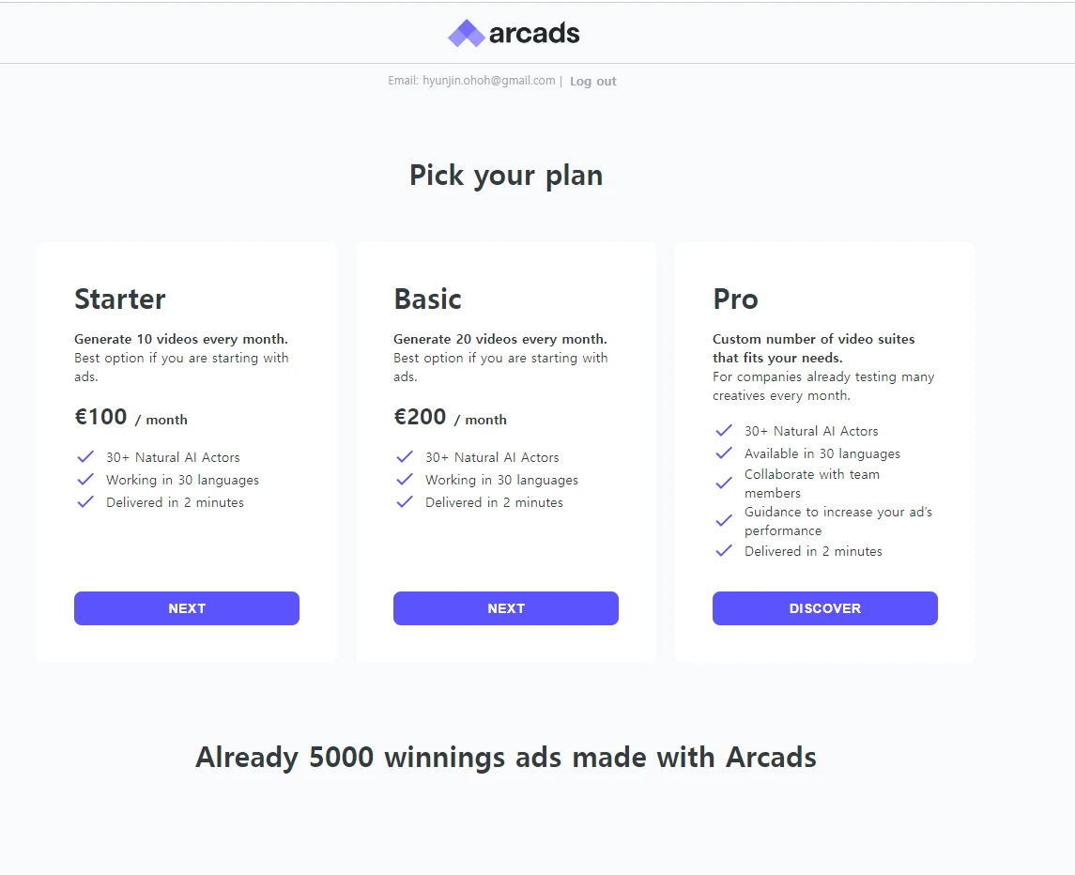Click checkmark beside Basic's Delivered in 2 minutes
Screen dimensions: 1075x875
point(405,502)
